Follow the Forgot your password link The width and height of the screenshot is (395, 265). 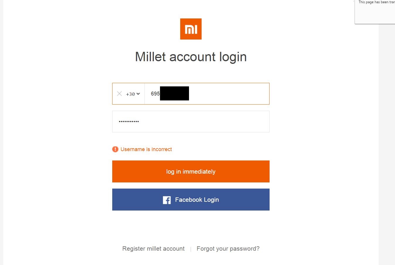228,249
